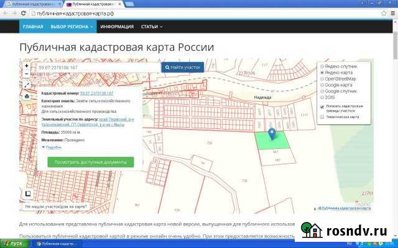The height and width of the screenshot is (248, 398).
Task: Open a new browser tab
Action: [x=129, y=4]
